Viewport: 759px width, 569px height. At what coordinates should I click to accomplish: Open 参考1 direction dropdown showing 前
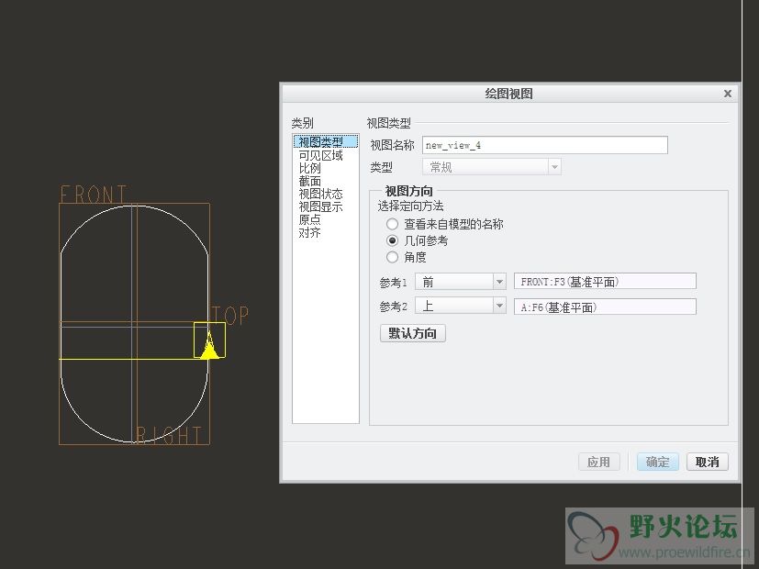[x=461, y=282]
